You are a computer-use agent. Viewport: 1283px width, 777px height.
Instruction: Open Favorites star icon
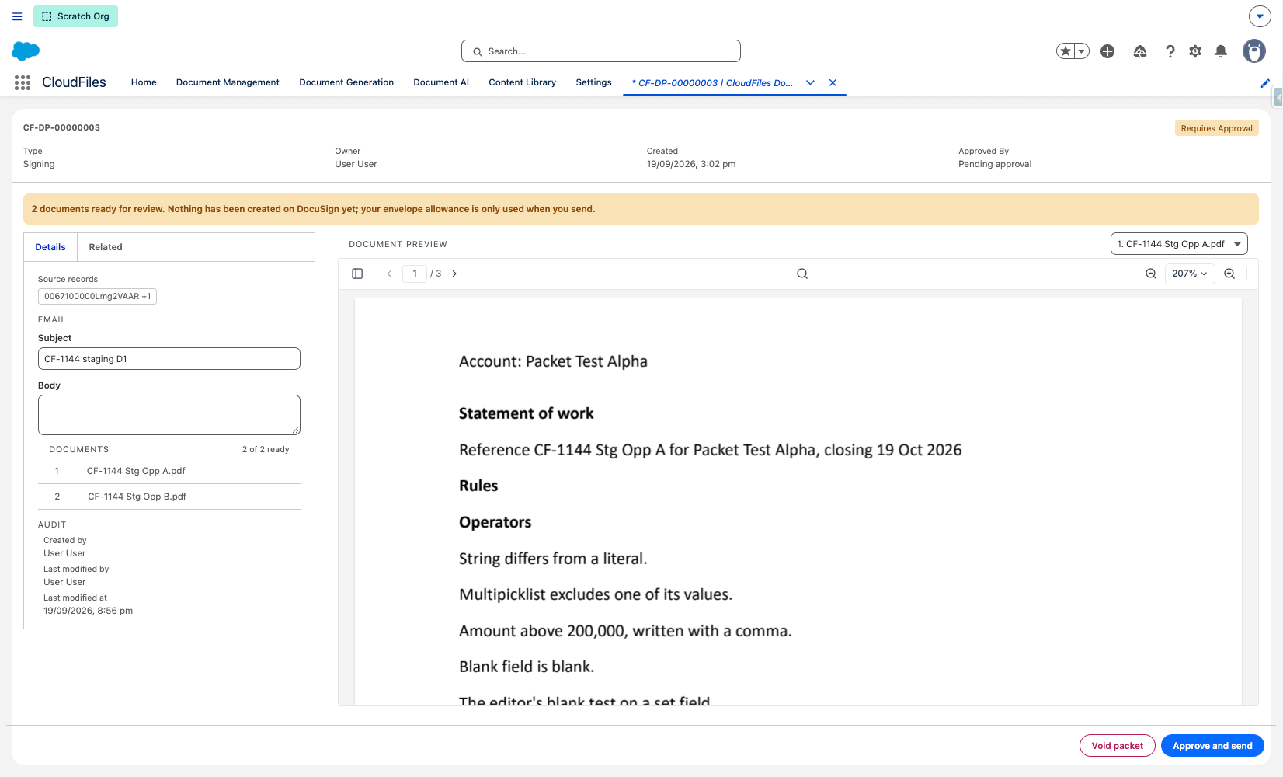(1066, 51)
